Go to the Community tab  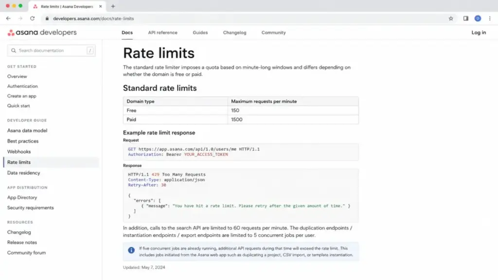273,33
